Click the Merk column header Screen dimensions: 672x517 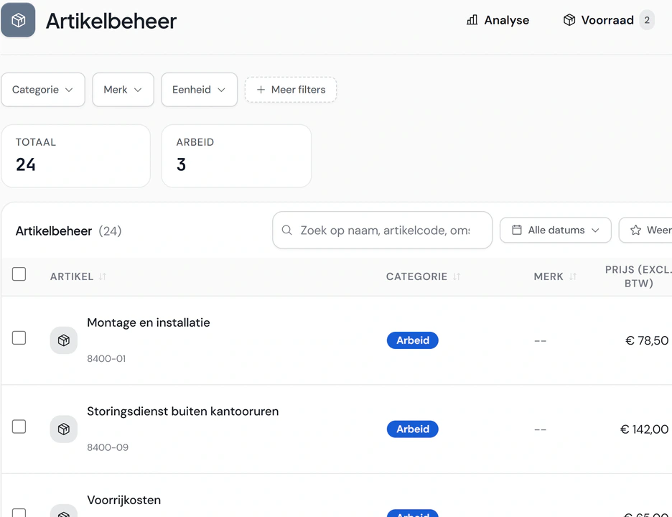(549, 276)
